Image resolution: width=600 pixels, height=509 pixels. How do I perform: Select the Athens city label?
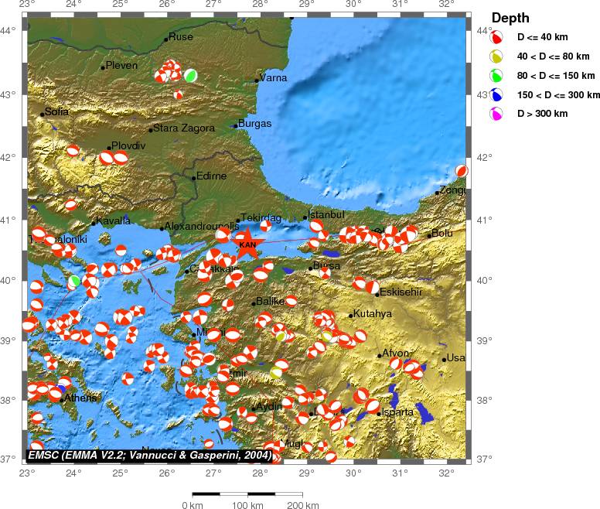click(x=80, y=398)
